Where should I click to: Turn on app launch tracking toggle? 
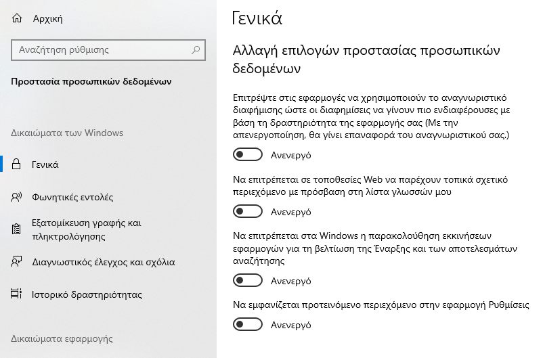coord(248,280)
